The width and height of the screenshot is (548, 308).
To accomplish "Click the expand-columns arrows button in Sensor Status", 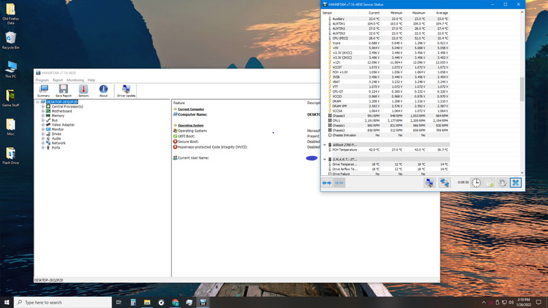I will [x=327, y=183].
